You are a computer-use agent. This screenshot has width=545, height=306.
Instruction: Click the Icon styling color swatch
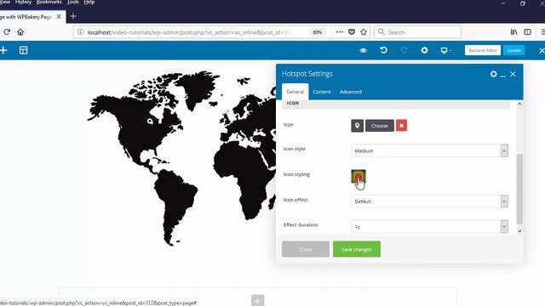(359, 176)
